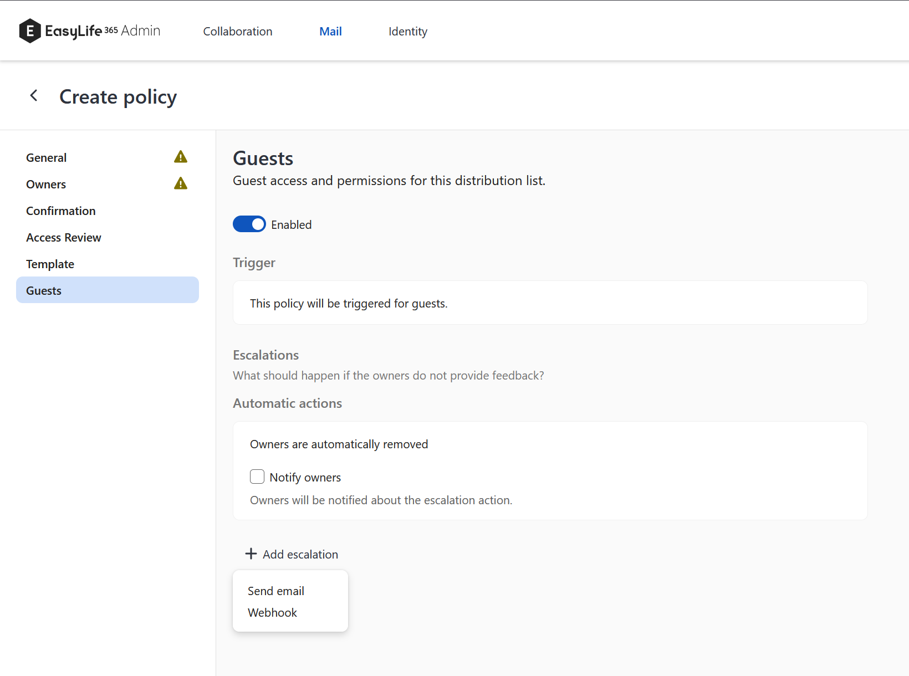Select Send email from the escalation dropdown
Screen dimensions: 909x676
(275, 591)
